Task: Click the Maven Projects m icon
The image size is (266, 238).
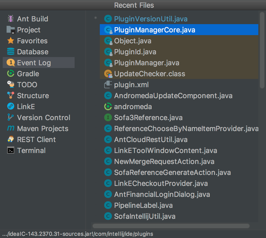Action: (10, 128)
